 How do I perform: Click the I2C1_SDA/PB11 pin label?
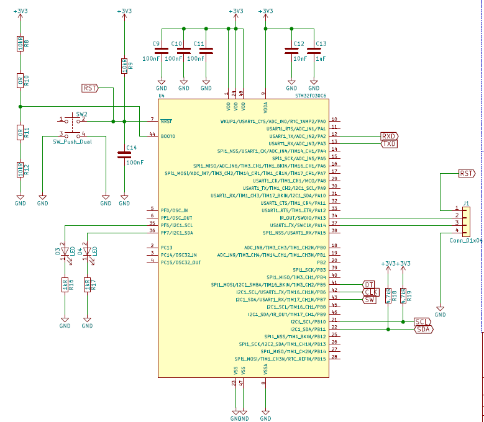[308, 329]
